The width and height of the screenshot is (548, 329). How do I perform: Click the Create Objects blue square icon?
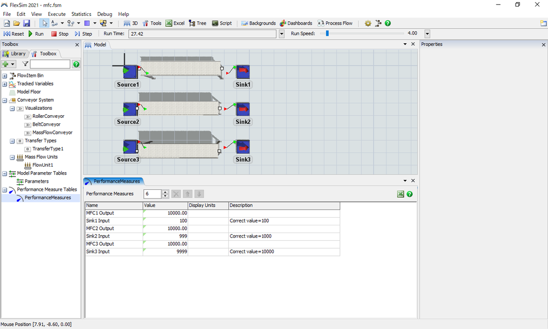coord(87,23)
